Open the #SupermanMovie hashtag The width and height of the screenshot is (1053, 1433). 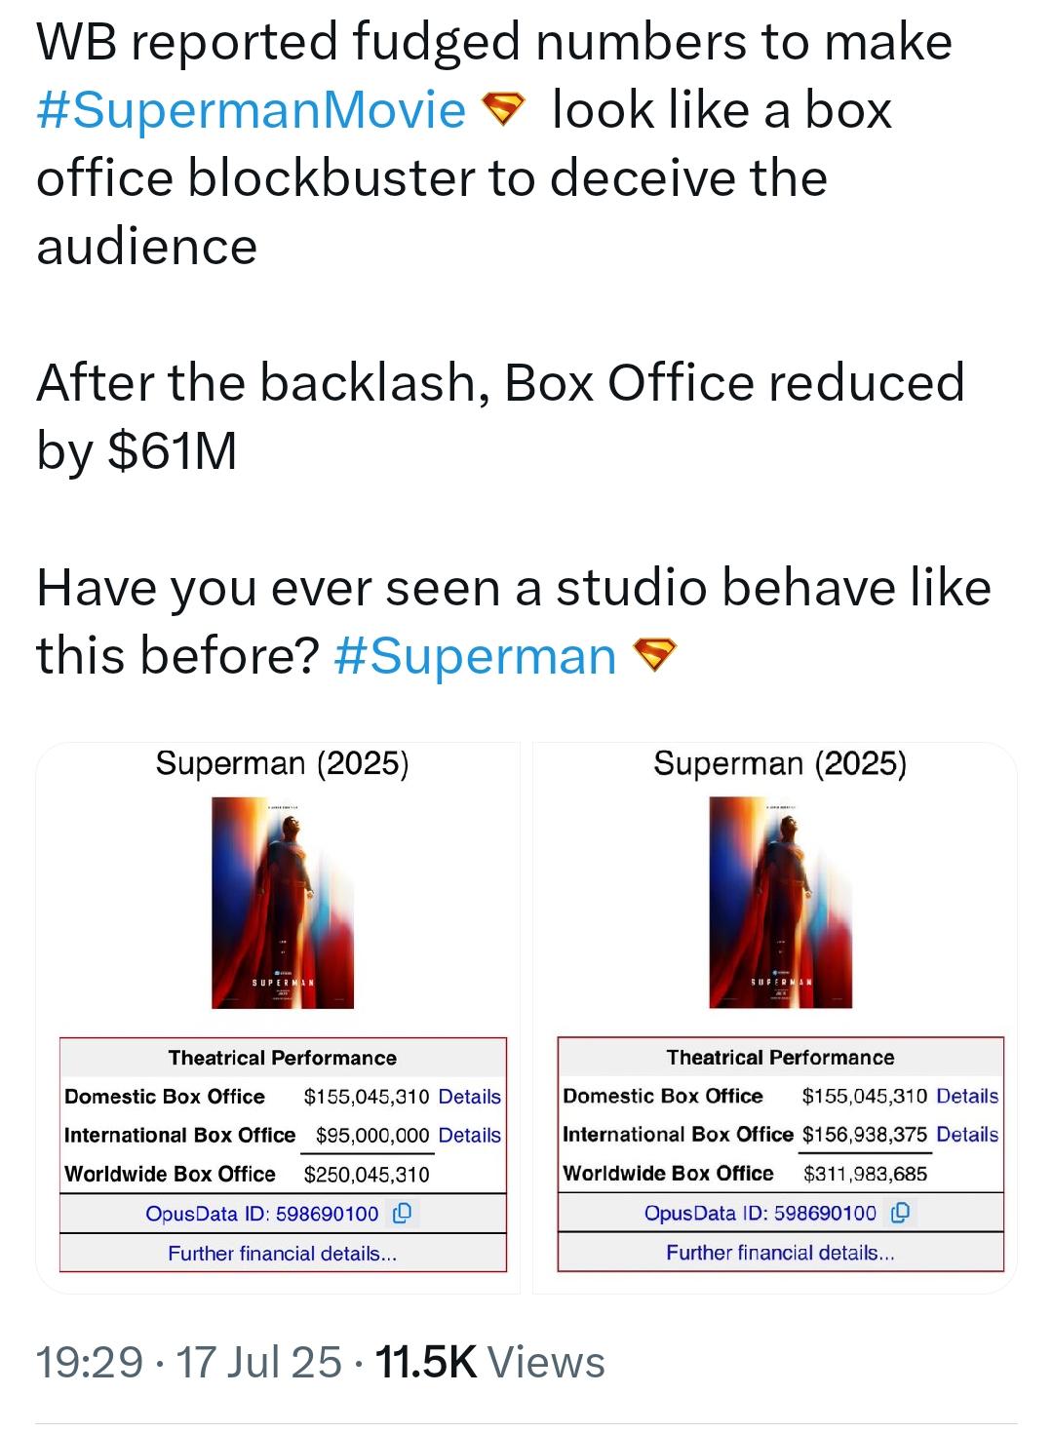(251, 109)
